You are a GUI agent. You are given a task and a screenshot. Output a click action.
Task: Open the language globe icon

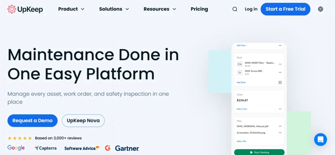pos(321,9)
